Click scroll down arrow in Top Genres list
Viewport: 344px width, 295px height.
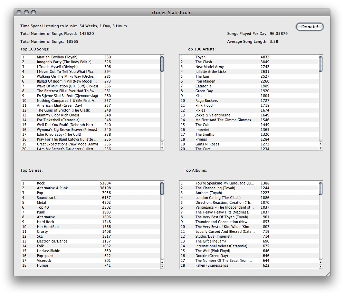pyautogui.click(x=162, y=266)
